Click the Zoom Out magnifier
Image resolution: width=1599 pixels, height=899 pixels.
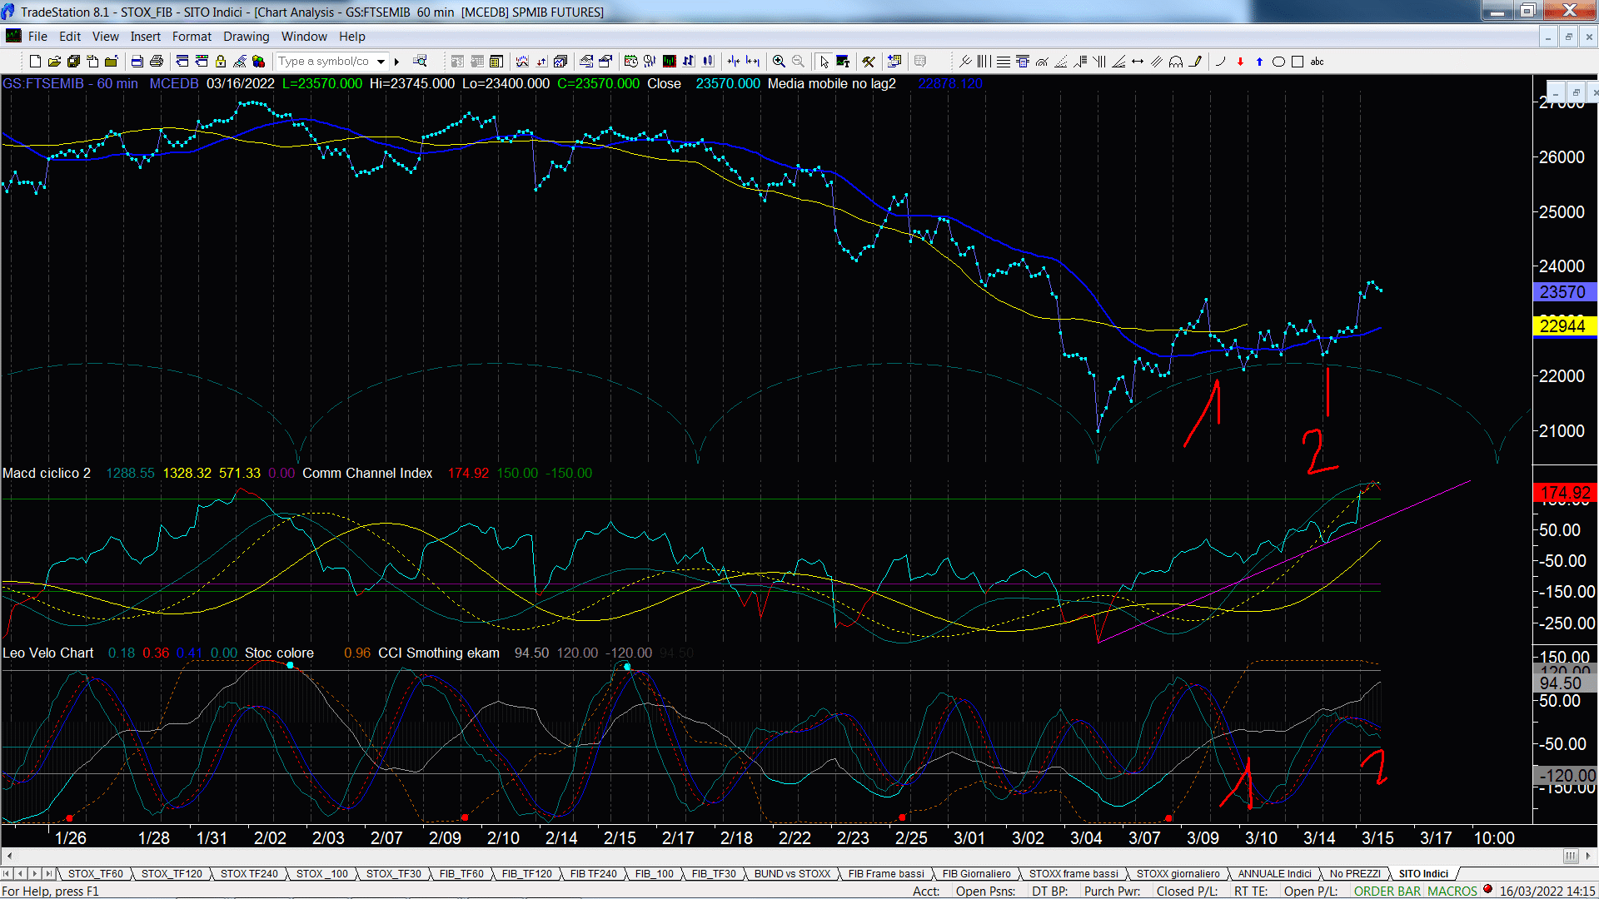tap(798, 62)
